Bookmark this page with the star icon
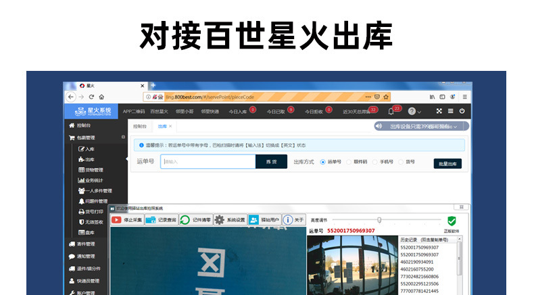This screenshot has height=295, width=534. [x=386, y=97]
